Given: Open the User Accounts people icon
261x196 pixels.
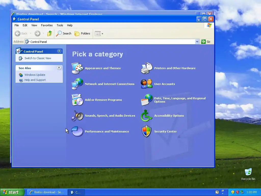Looking at the screenshot, I should 147,84.
